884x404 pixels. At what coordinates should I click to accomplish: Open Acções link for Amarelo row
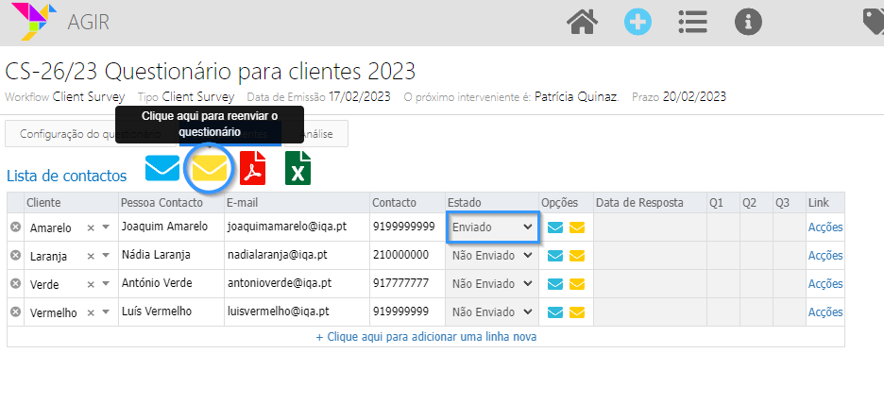pos(825,227)
